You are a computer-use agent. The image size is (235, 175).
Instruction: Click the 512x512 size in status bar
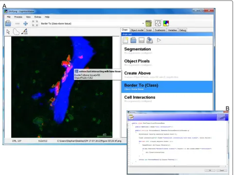click(x=43, y=141)
